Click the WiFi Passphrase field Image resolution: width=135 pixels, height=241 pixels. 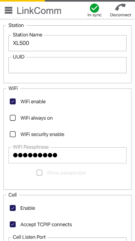coord(67,155)
